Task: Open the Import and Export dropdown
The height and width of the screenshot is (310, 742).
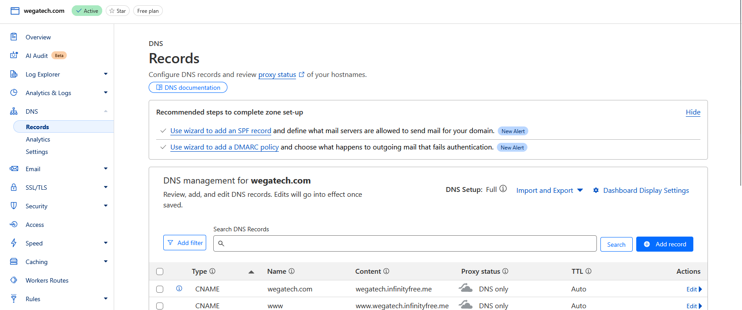Action: point(549,190)
